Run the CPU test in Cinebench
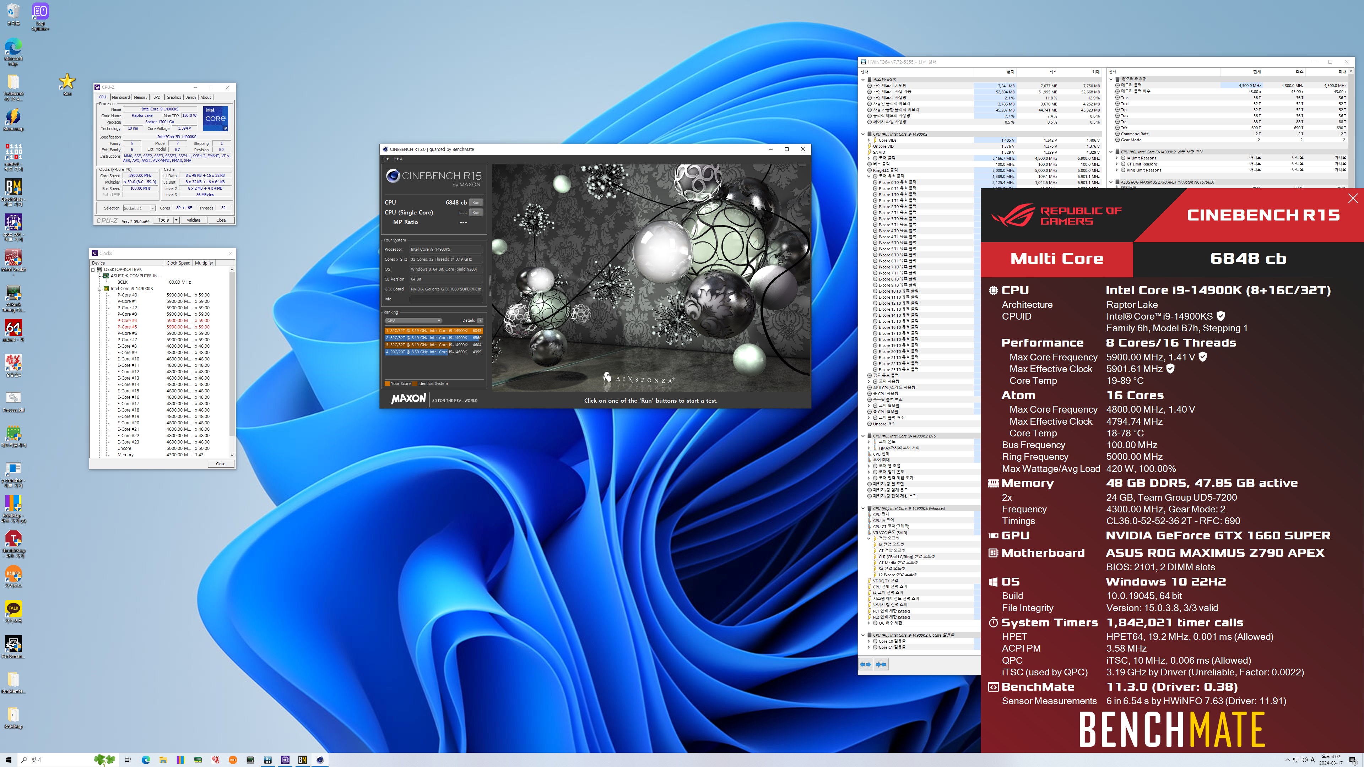The width and height of the screenshot is (1364, 767). click(476, 203)
